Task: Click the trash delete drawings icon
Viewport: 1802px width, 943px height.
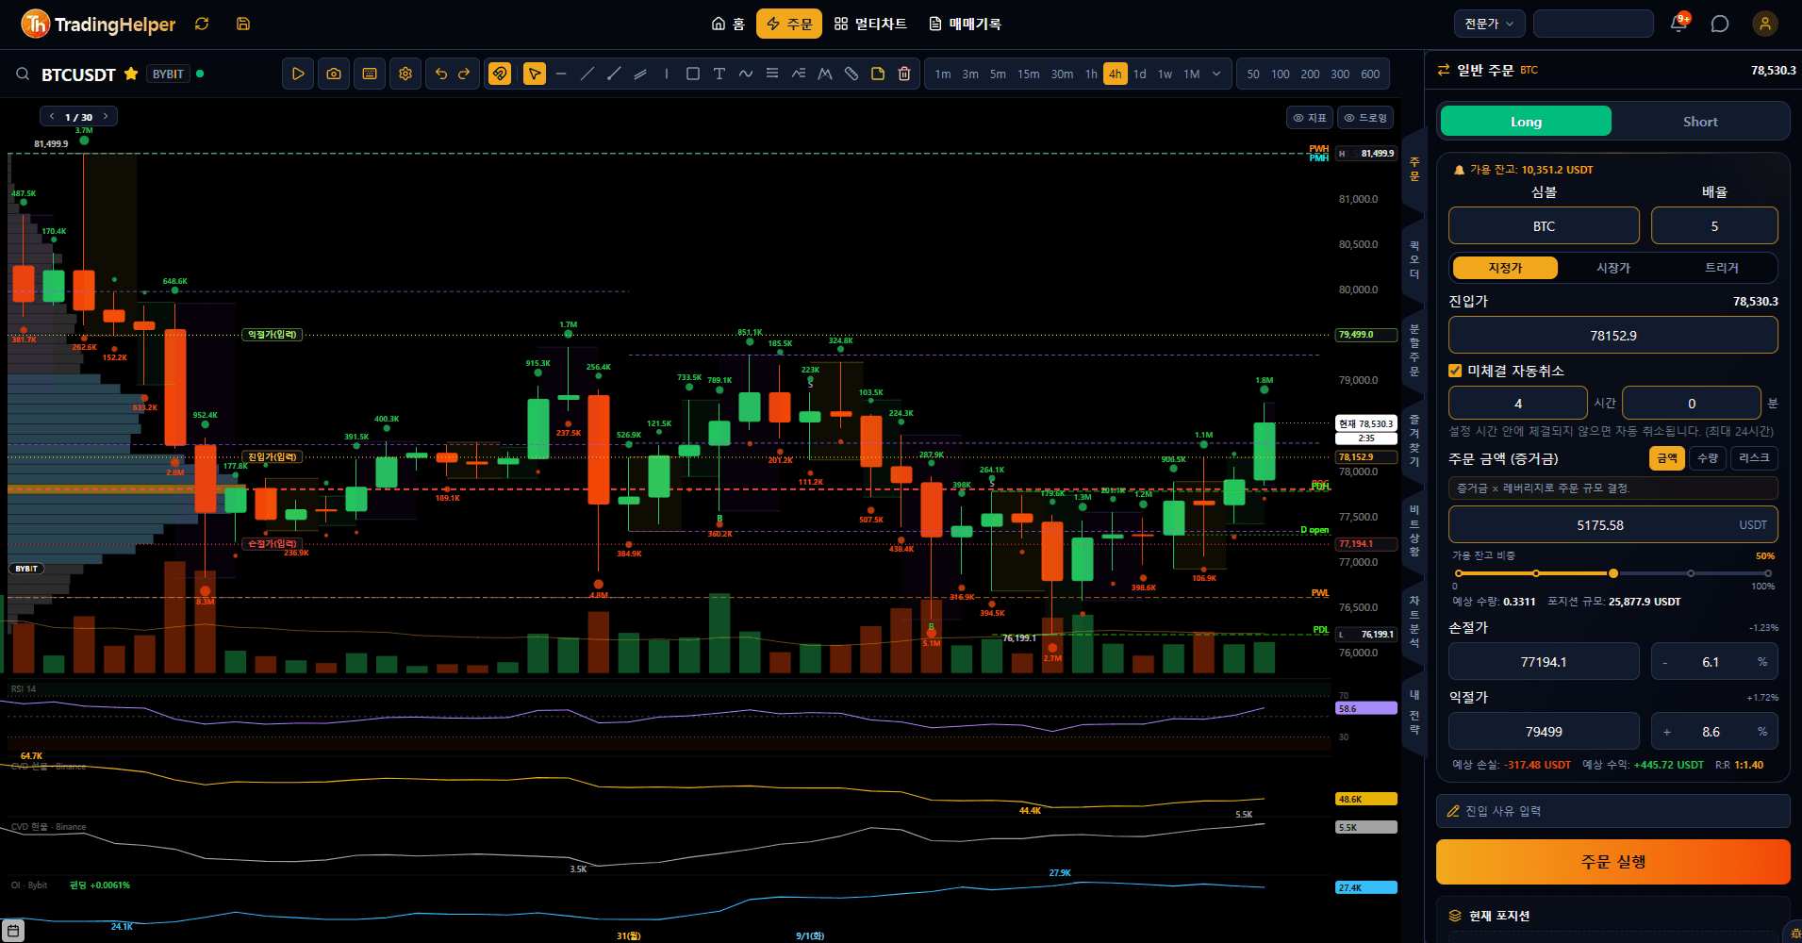Action: click(x=904, y=74)
